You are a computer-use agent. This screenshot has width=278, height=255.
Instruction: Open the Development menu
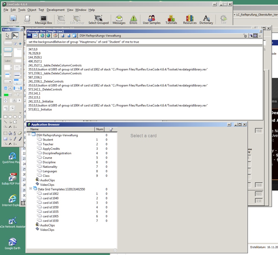point(55,10)
